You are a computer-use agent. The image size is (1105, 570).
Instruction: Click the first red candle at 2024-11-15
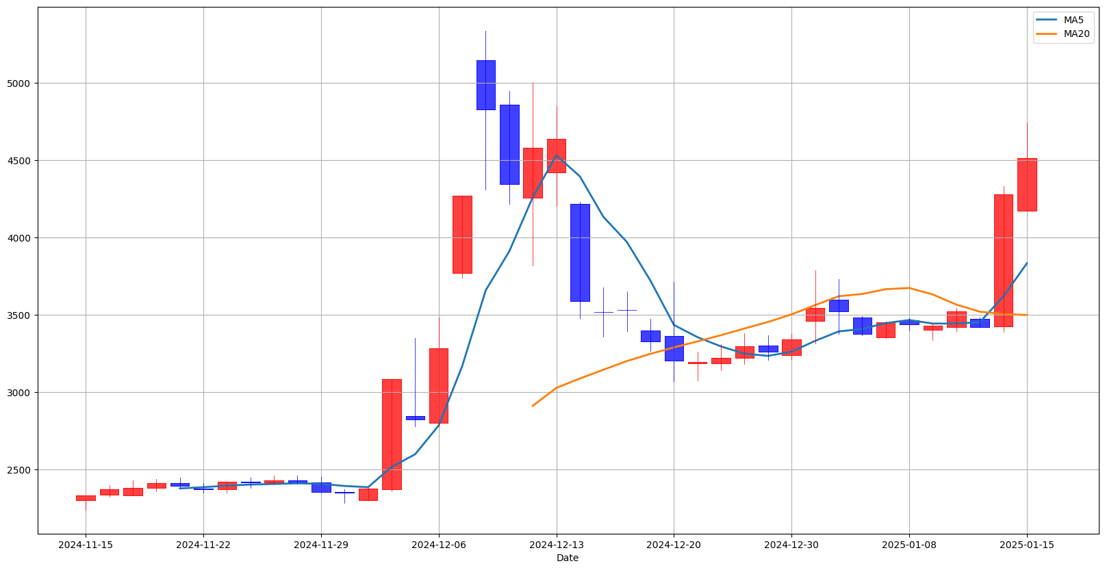click(86, 498)
